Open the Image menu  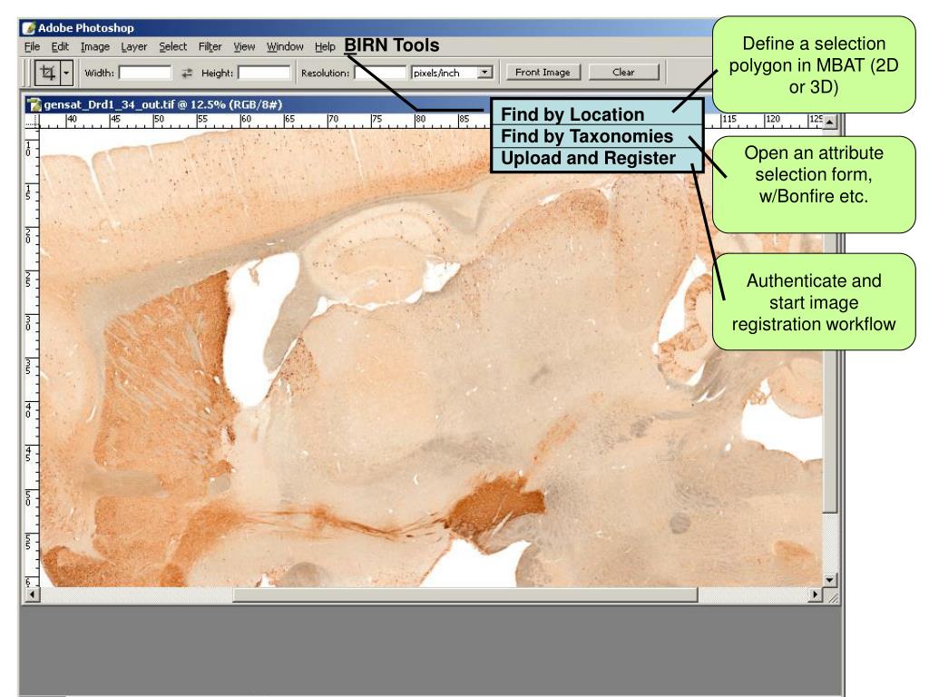94,47
